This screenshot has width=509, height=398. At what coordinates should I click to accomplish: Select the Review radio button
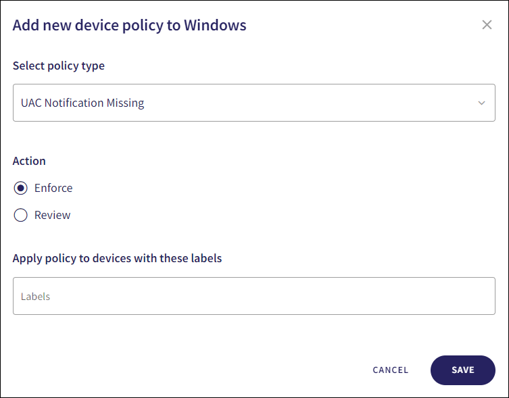(21, 215)
